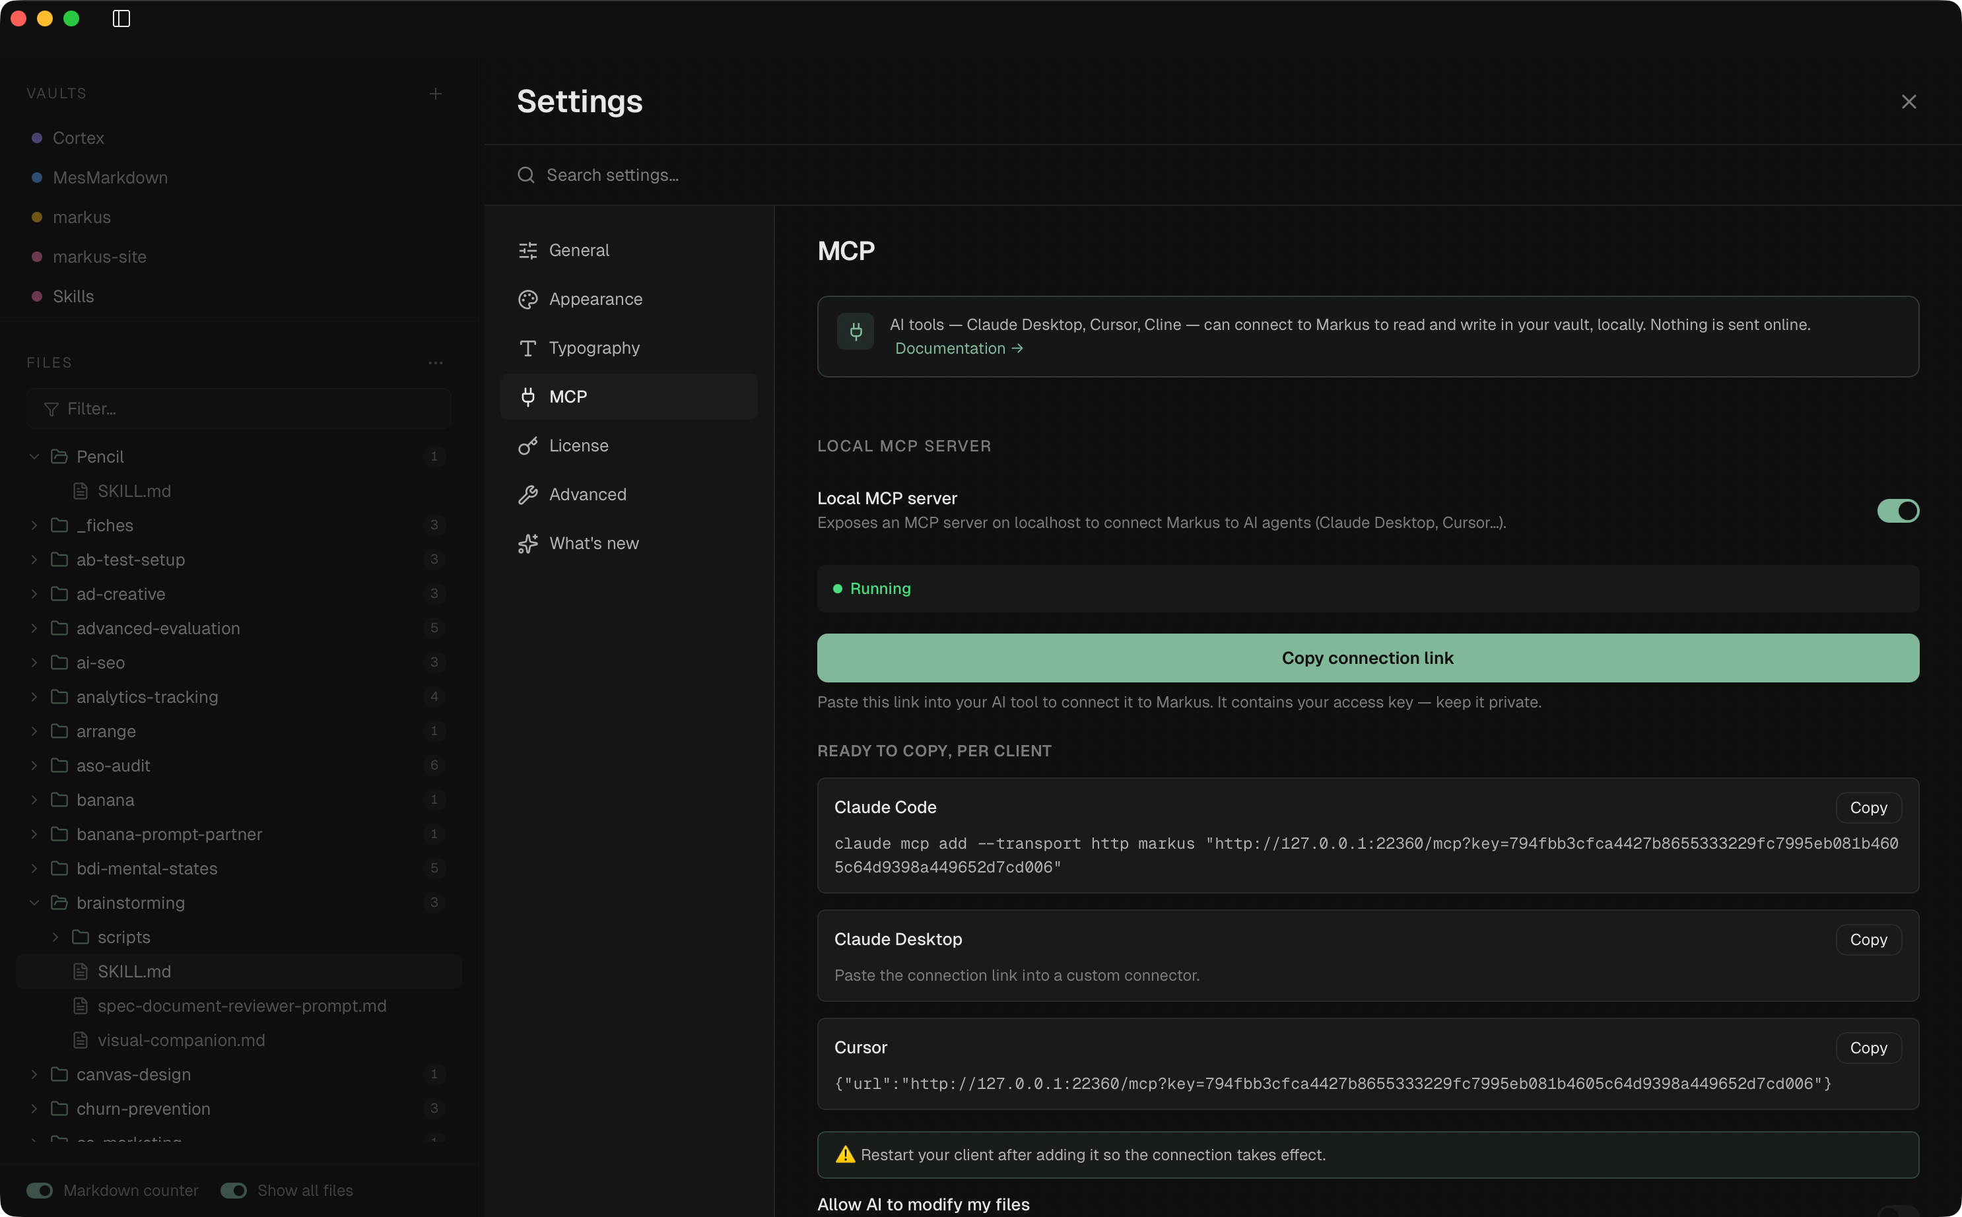The height and width of the screenshot is (1217, 1962).
Task: Click the Claude Code command text
Action: click(x=1367, y=855)
